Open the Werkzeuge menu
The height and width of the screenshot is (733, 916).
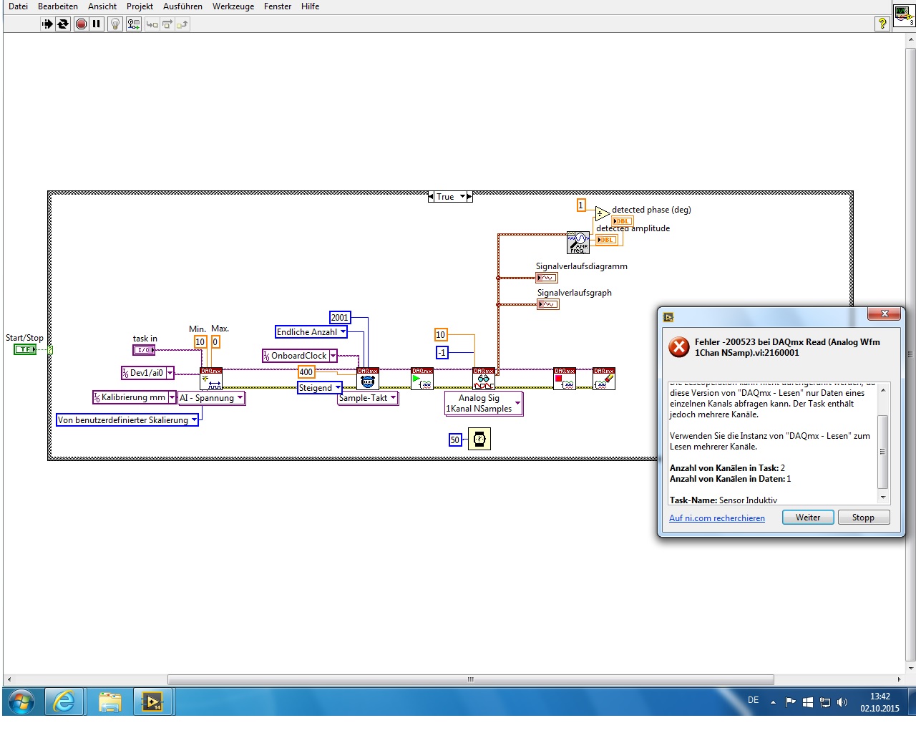(233, 6)
